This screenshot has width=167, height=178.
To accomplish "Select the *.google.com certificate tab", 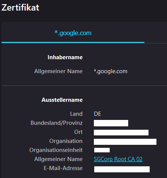I will (x=73, y=33).
